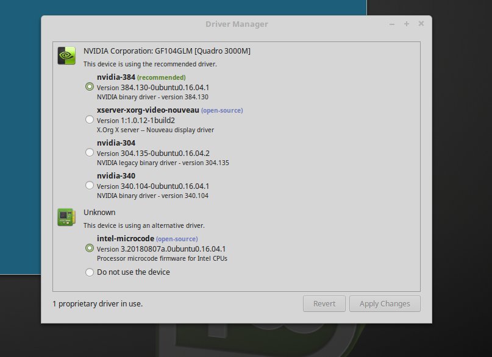This screenshot has height=357, width=492.
Task: Click 'Version 3.20180807a.0ubuntu0.16.04.1' text
Action: [x=162, y=249]
